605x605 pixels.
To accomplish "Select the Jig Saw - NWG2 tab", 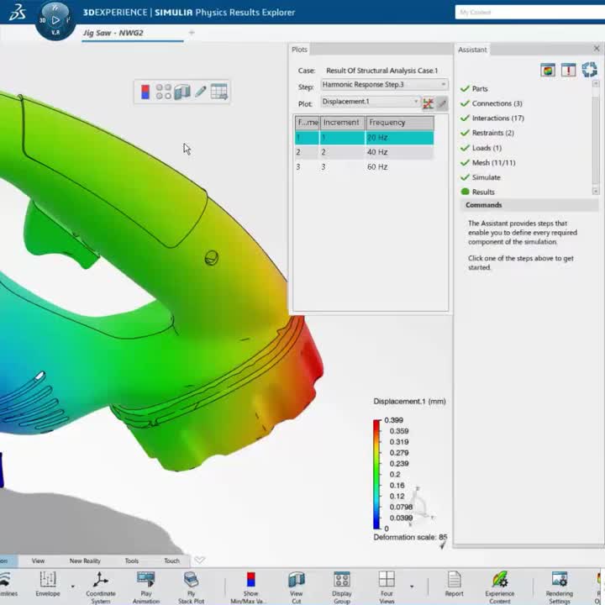I will click(x=133, y=33).
